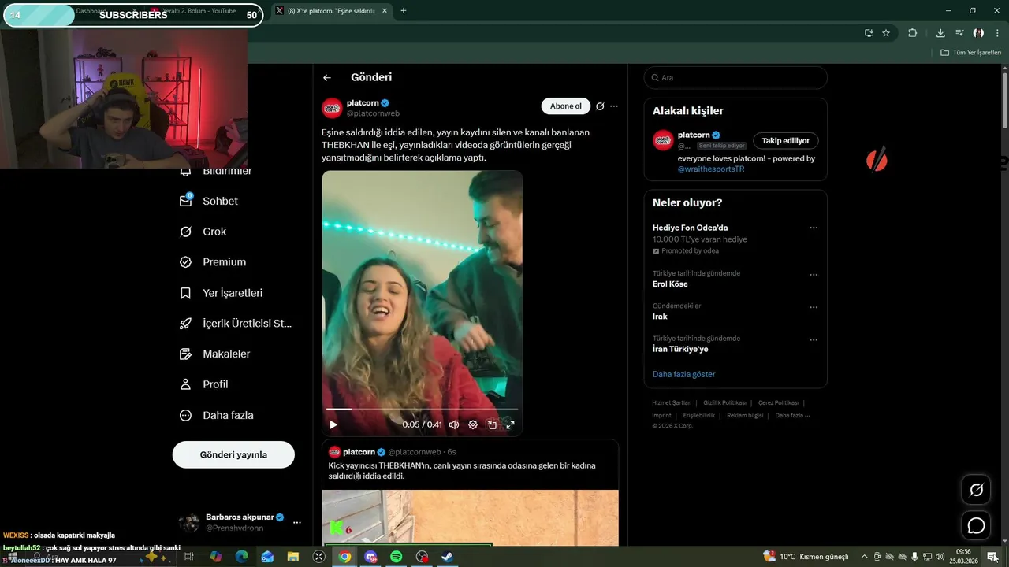
Task: Open Premium from the sidebar
Action: click(x=213, y=262)
